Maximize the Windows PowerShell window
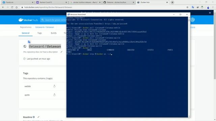The width and height of the screenshot is (216, 121). pos(180,14)
